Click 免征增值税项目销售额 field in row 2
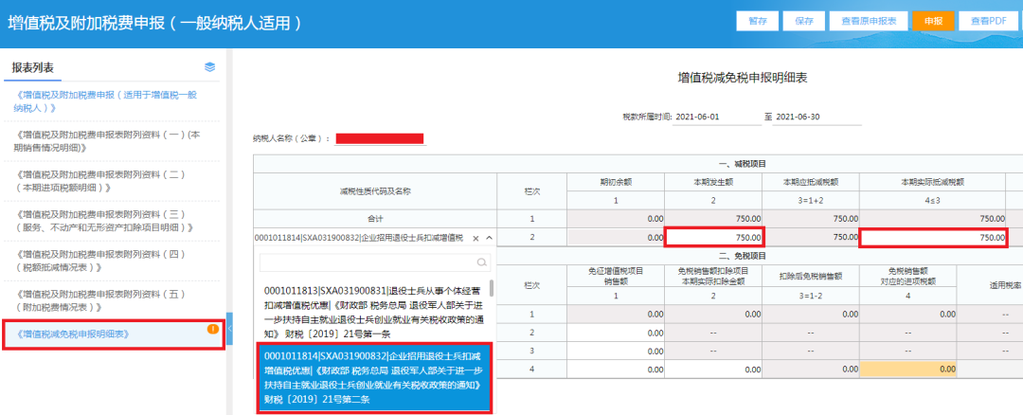 (x=616, y=333)
